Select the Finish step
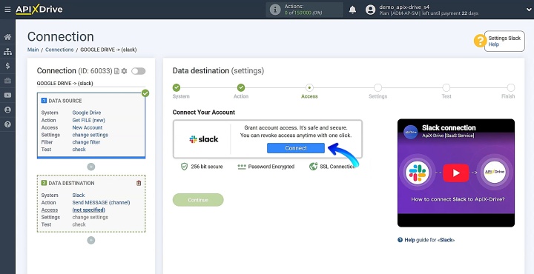Viewport: 534px width, 274px height. [511, 87]
